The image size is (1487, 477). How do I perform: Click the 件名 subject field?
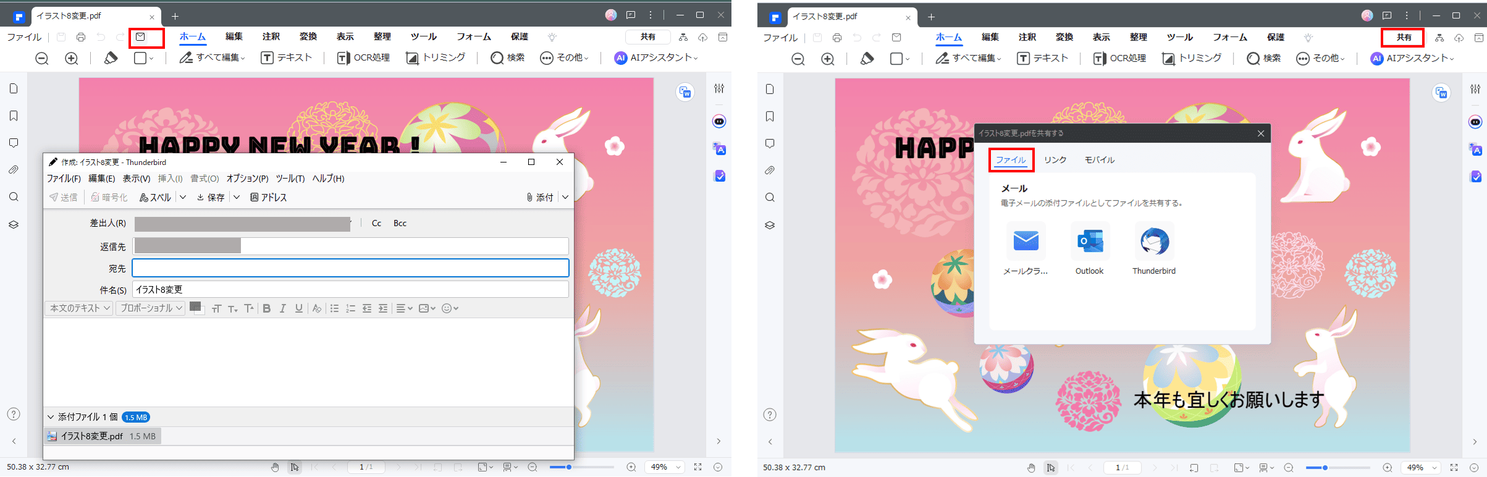coord(350,289)
